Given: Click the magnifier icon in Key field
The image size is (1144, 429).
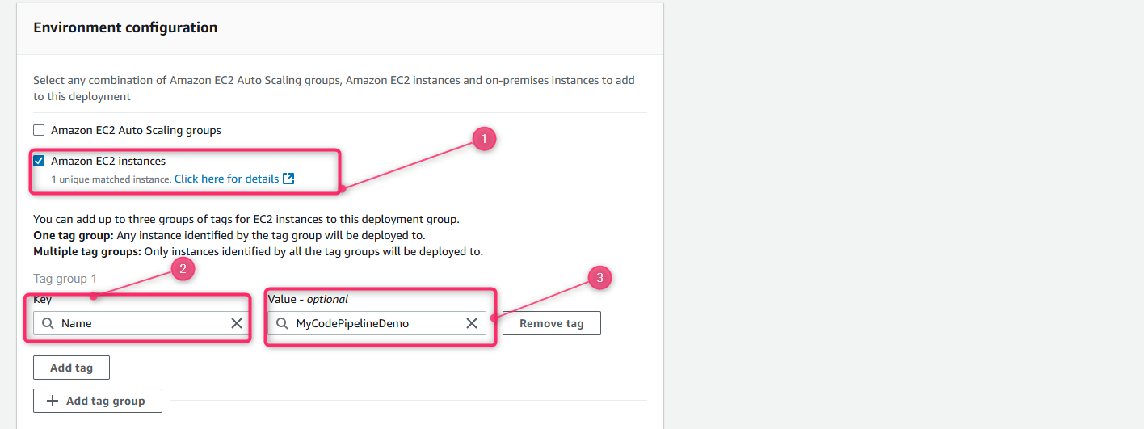Looking at the screenshot, I should coord(48,323).
